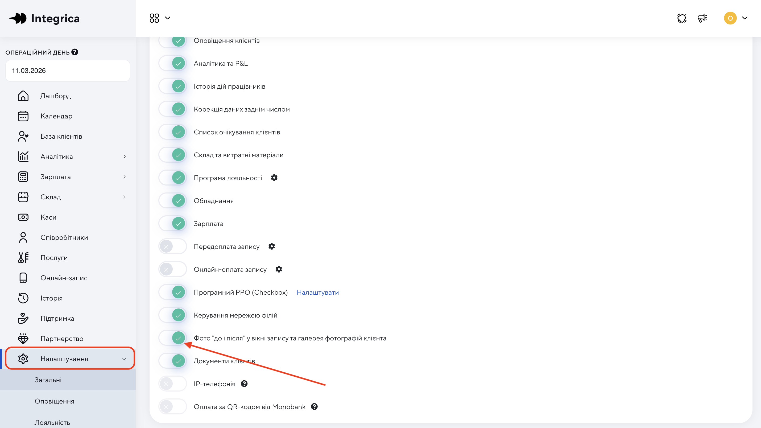Viewport: 761px width, 428px height.
Task: Turn on the IP-телефонія switch
Action: pos(173,384)
